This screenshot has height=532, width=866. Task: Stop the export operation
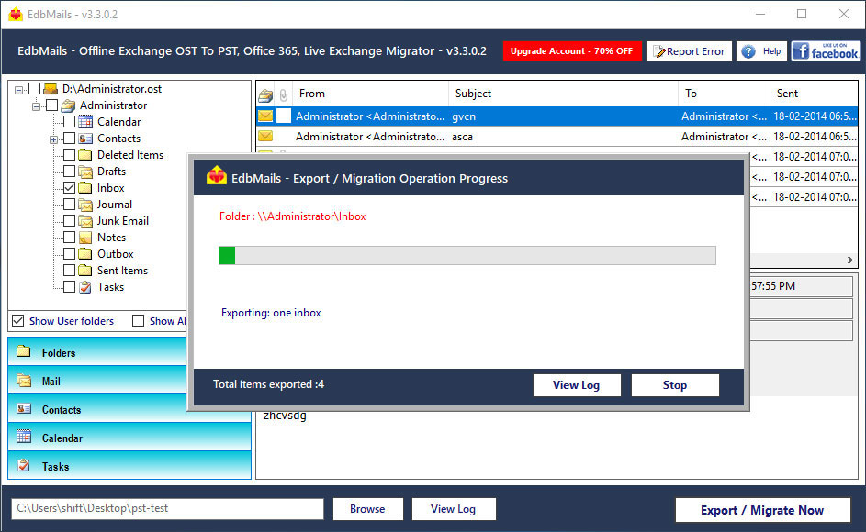pyautogui.click(x=674, y=384)
